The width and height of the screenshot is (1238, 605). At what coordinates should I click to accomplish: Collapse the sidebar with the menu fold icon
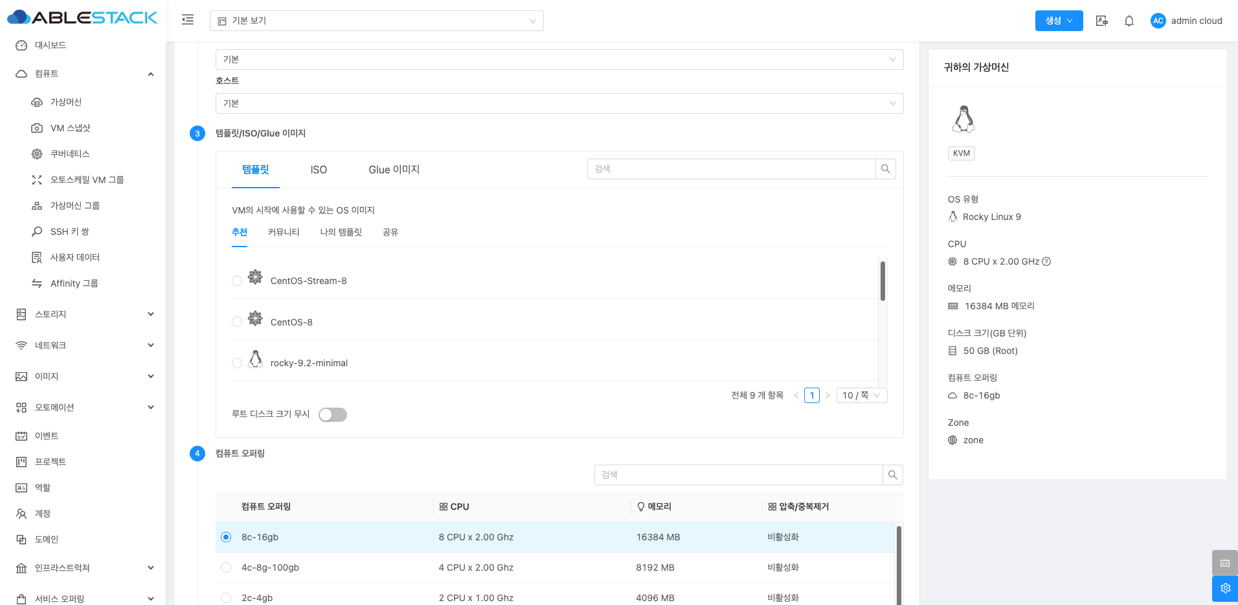pos(188,20)
